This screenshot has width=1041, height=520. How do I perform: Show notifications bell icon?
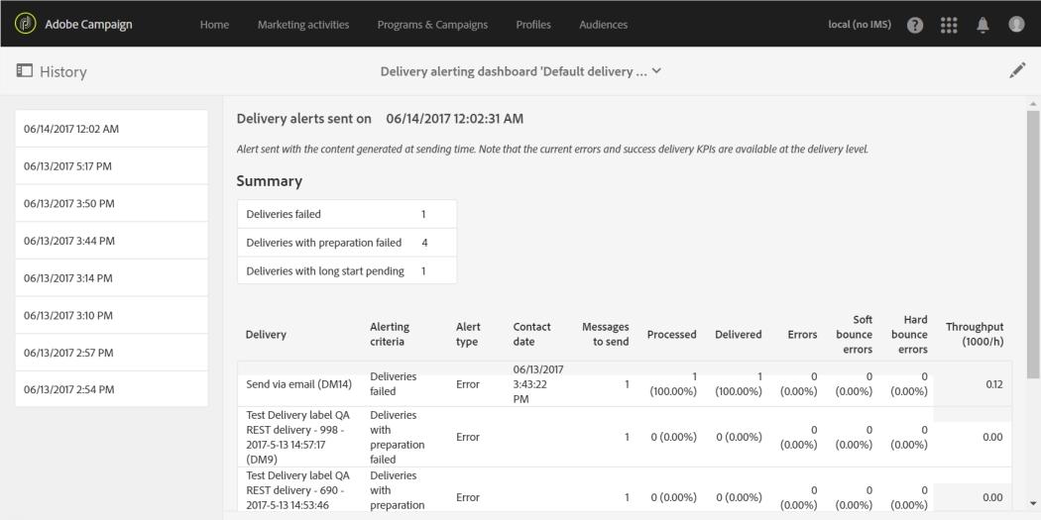click(983, 25)
